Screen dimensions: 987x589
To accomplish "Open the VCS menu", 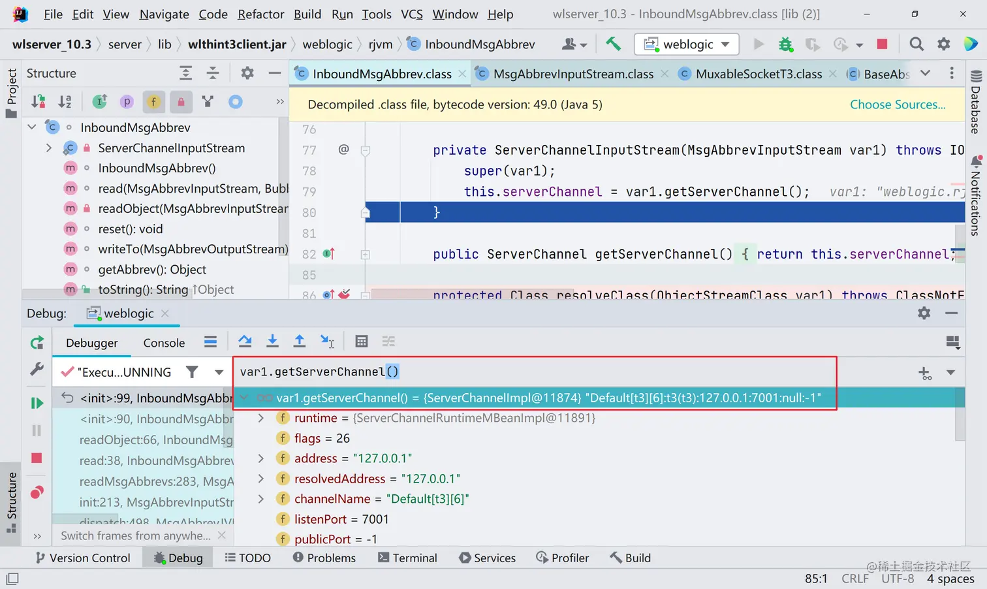I will point(412,14).
